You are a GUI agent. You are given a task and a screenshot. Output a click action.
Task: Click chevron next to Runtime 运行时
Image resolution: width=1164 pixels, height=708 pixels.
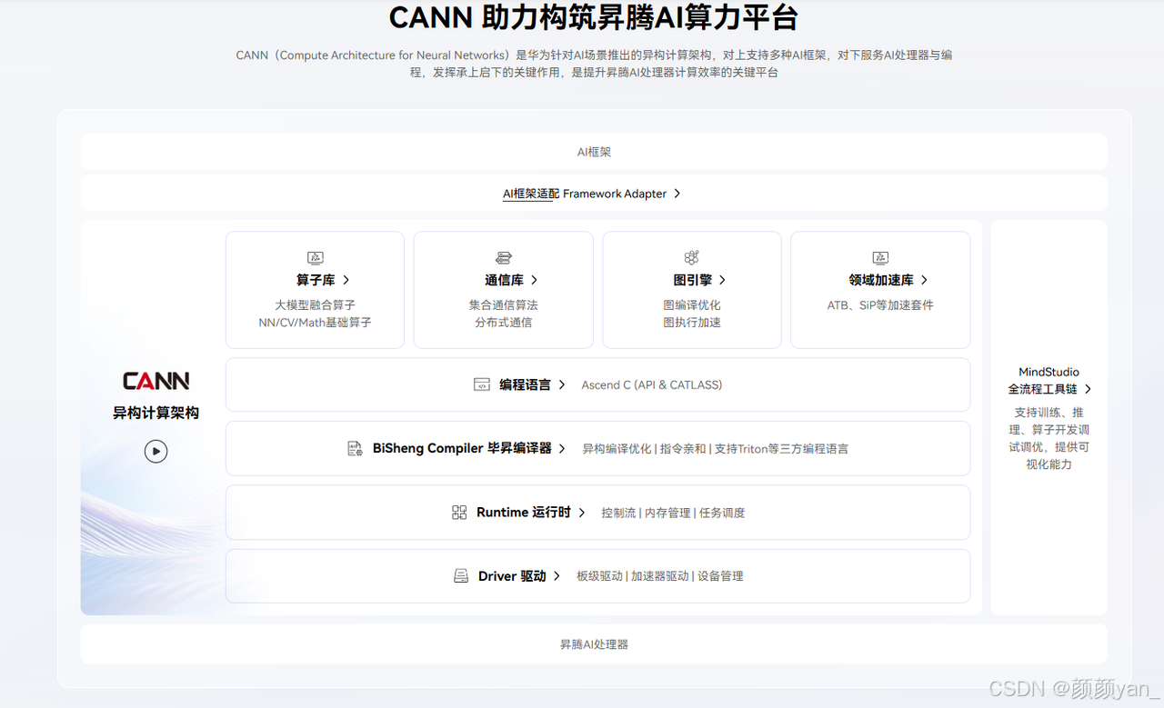pyautogui.click(x=582, y=513)
